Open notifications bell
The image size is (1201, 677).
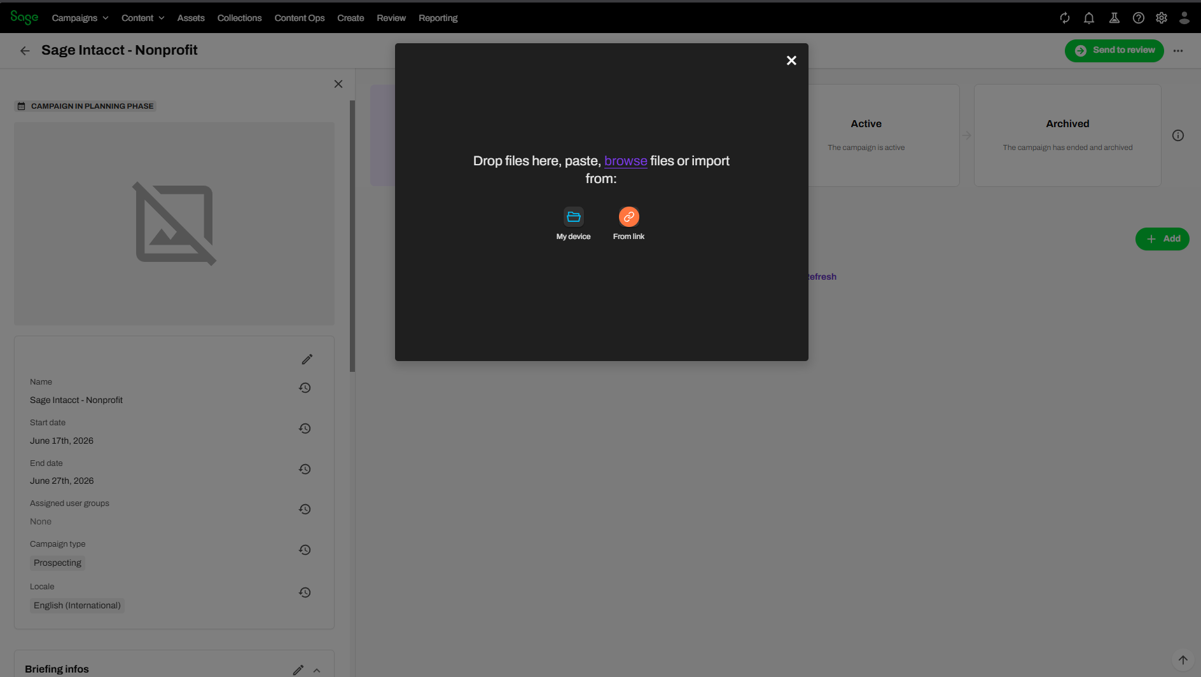coord(1089,18)
